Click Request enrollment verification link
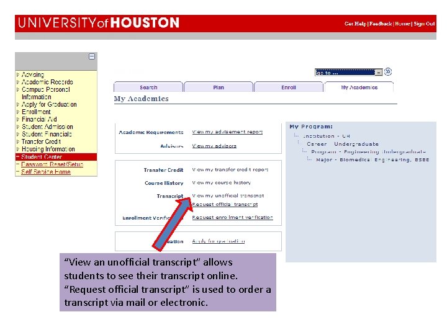Viewport: 447px width, 335px height. pos(233,217)
